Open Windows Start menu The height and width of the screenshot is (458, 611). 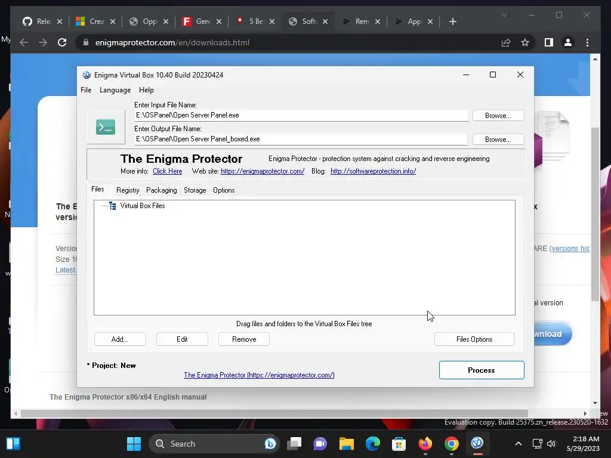click(134, 444)
